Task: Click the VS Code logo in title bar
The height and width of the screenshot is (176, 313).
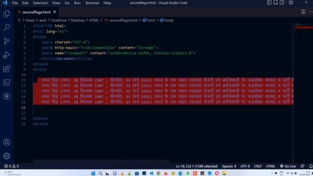Action: [4, 3]
